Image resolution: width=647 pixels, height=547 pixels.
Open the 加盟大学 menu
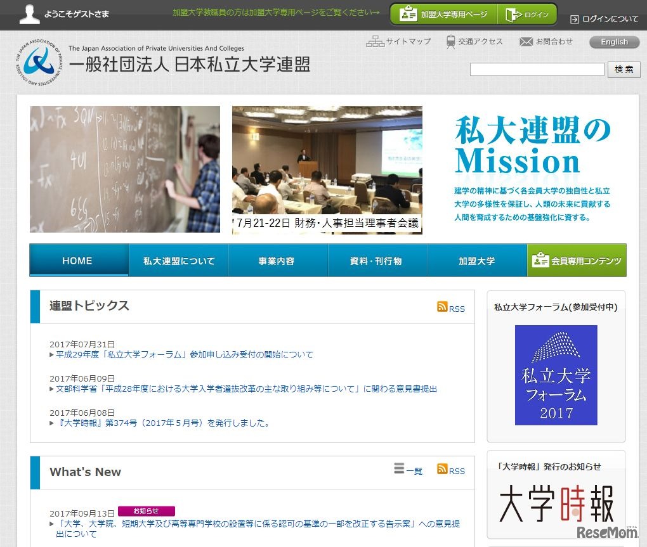[x=477, y=260]
